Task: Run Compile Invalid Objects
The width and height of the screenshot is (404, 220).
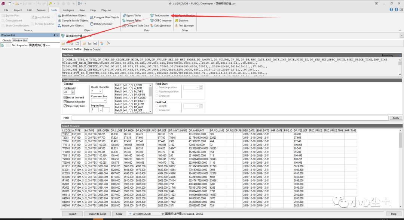Action: [x=73, y=21]
